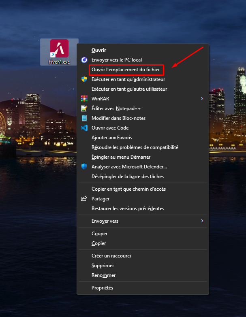
Task: Click the WinRAR books icon
Action: point(84,98)
